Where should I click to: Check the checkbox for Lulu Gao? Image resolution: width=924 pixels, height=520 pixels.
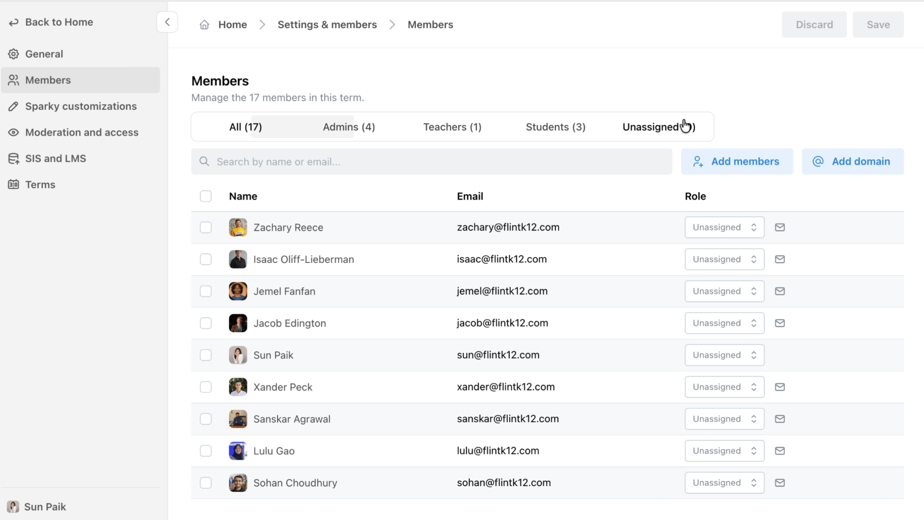point(205,451)
